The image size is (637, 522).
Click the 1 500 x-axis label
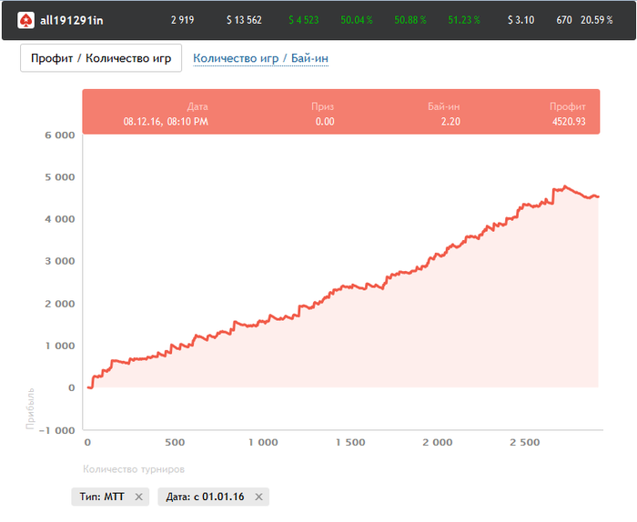(350, 443)
